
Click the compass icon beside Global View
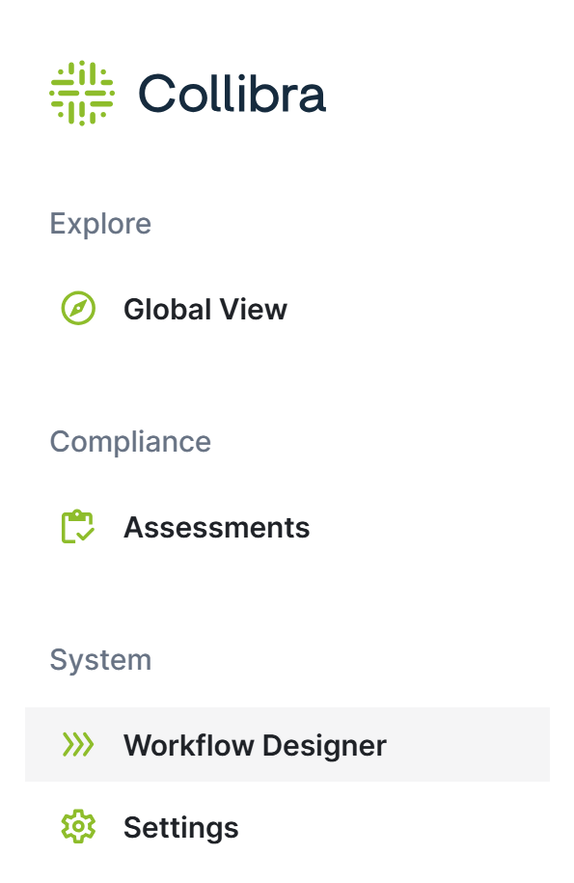tap(78, 308)
